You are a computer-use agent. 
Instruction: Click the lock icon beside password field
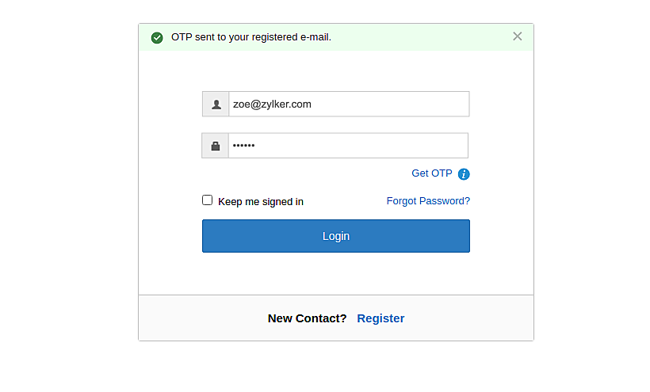click(216, 146)
